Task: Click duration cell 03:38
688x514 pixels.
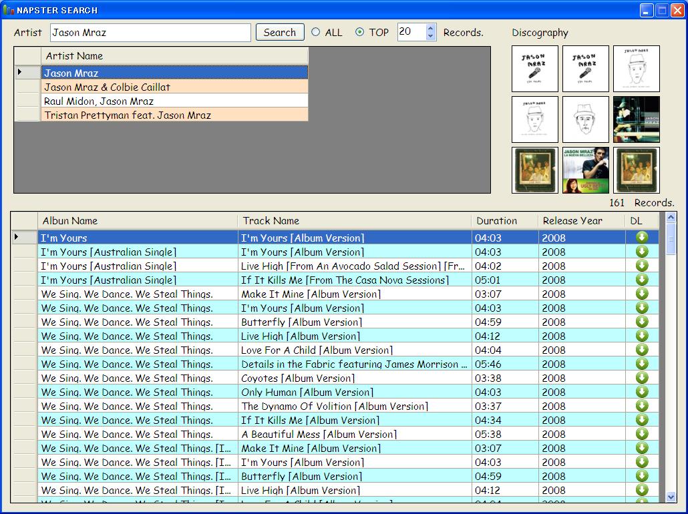Action: click(505, 378)
